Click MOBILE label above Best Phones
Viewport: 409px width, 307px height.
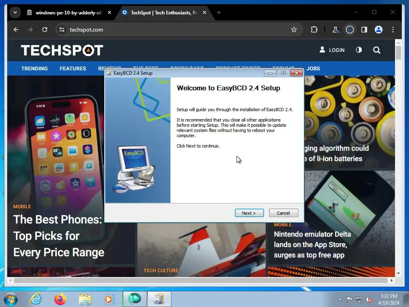tap(22, 207)
